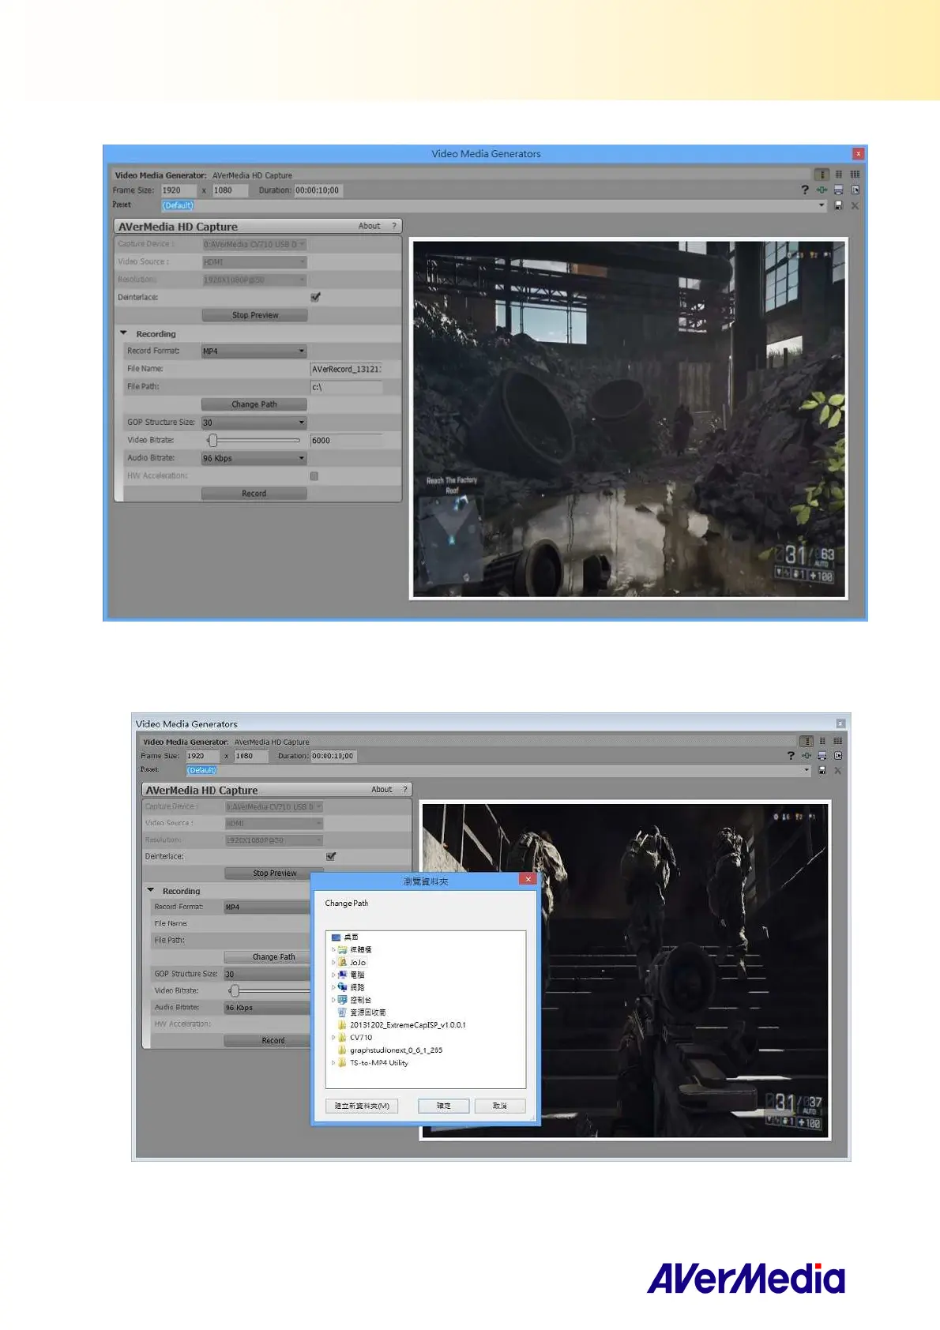The height and width of the screenshot is (1330, 940).
Task: Select the TS-to-MP4 Utility folder icon
Action: [343, 1062]
